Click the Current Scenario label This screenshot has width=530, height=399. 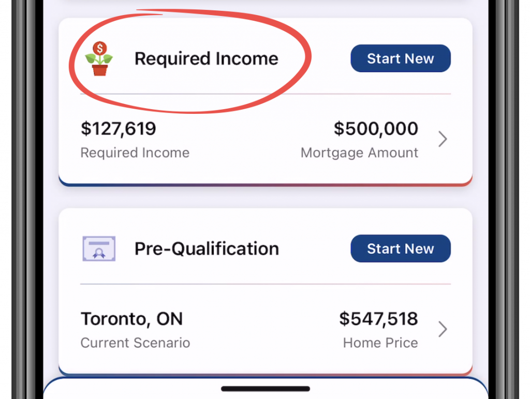(135, 343)
